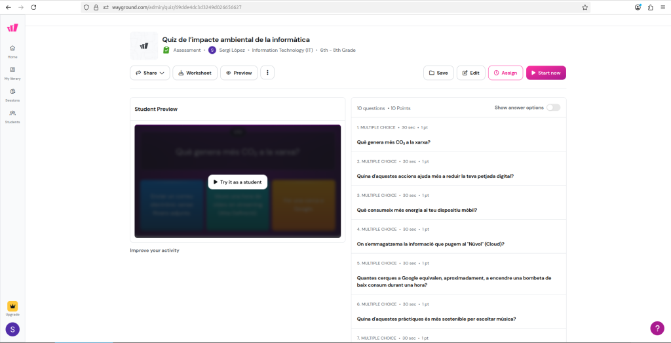This screenshot has width=671, height=343.
Task: Open My library in the sidebar
Action: [12, 73]
